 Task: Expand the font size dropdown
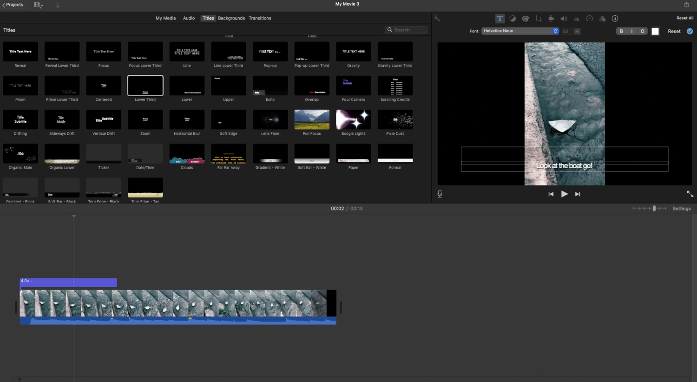[x=577, y=31]
